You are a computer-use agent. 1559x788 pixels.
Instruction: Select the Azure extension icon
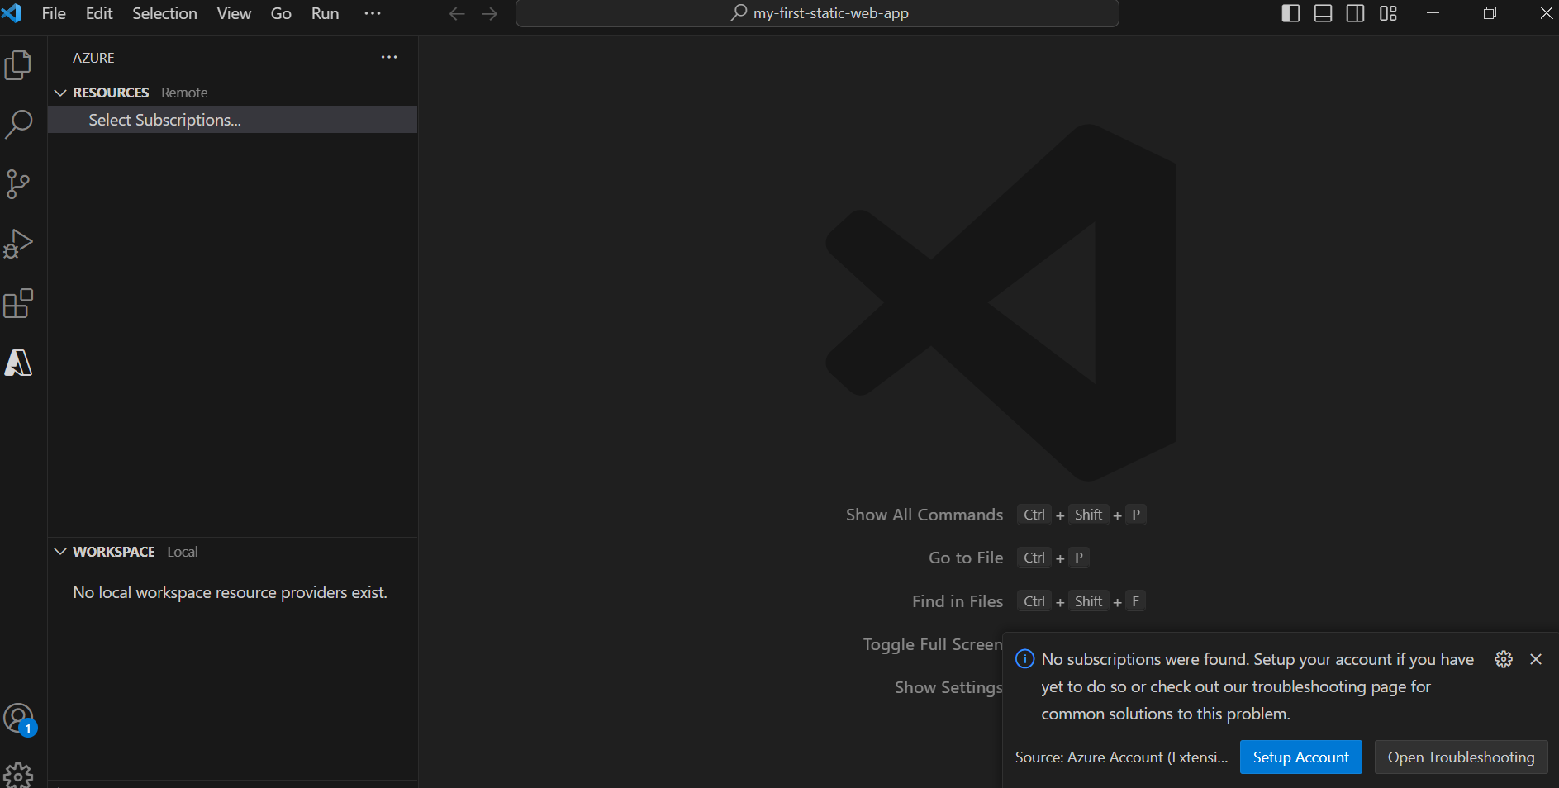[x=18, y=363]
